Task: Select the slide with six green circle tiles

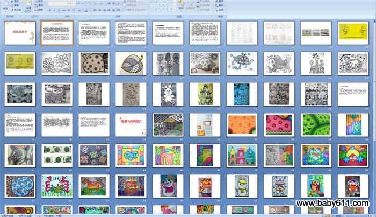Action: click(x=57, y=156)
